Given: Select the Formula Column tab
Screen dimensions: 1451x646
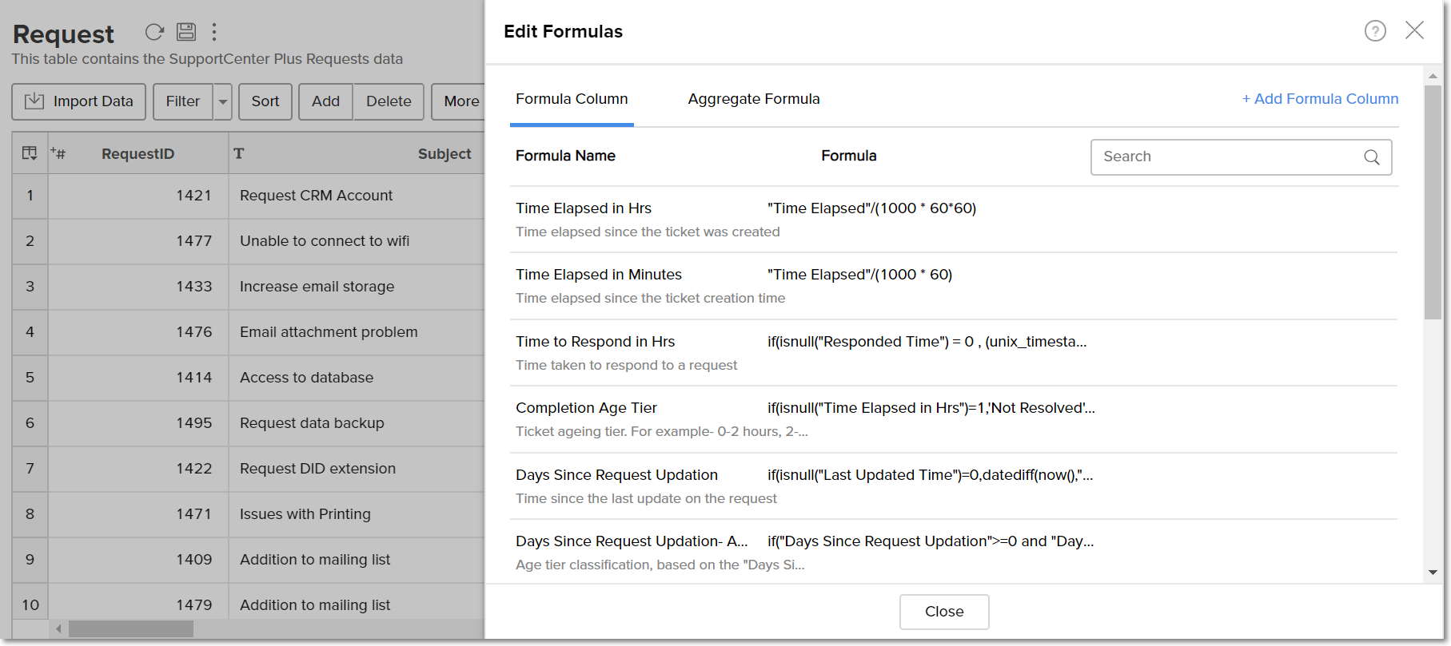Looking at the screenshot, I should (x=571, y=99).
